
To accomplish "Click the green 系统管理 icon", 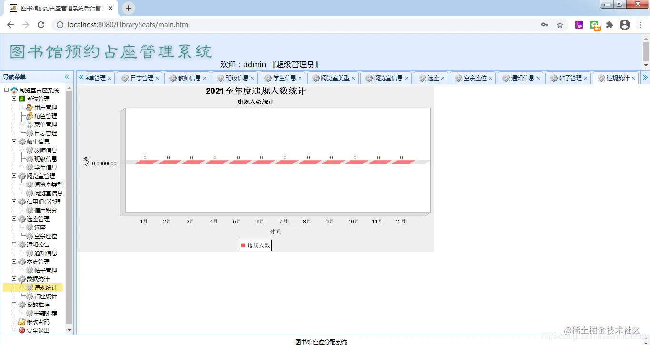I will point(22,99).
